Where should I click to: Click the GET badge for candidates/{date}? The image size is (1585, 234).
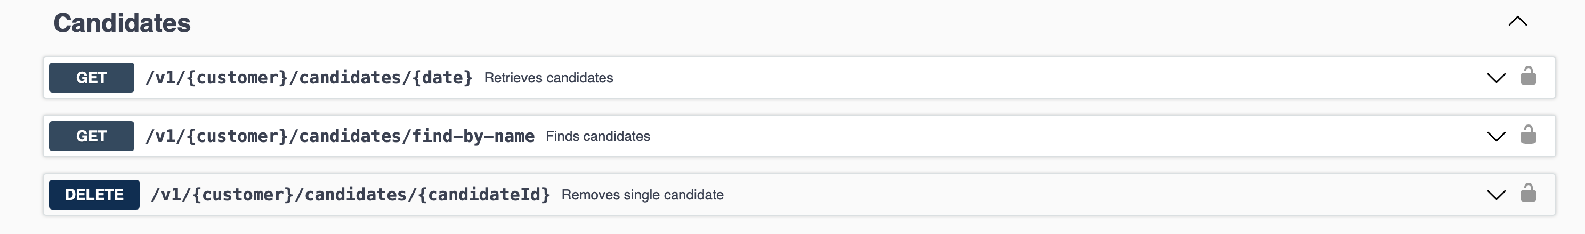point(91,78)
